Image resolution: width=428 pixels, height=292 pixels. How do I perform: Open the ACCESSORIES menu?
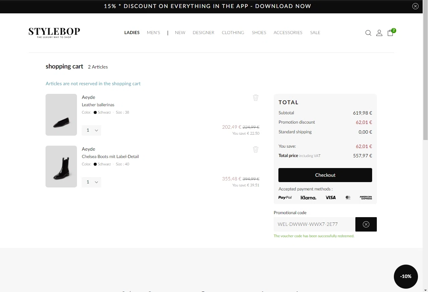point(288,32)
